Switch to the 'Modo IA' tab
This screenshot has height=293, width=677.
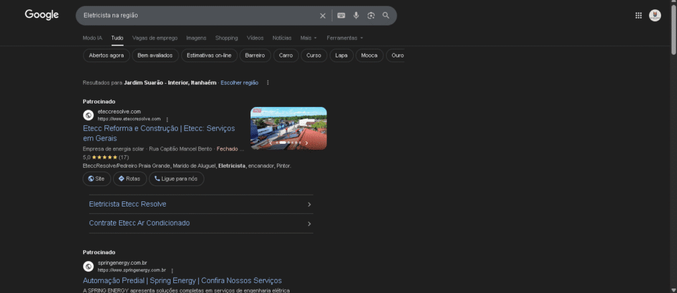point(93,38)
